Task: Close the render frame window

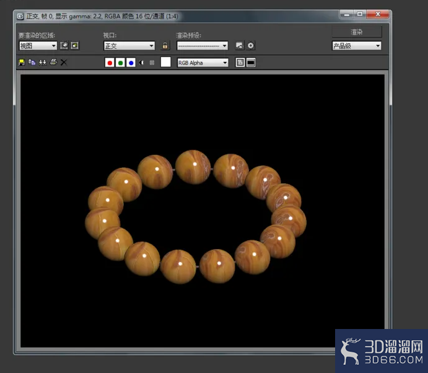Action: click(x=378, y=14)
